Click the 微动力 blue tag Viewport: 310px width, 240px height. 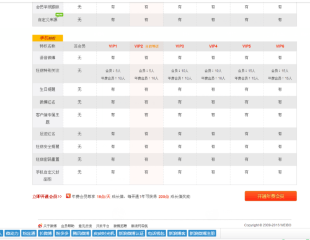[x=12, y=233]
